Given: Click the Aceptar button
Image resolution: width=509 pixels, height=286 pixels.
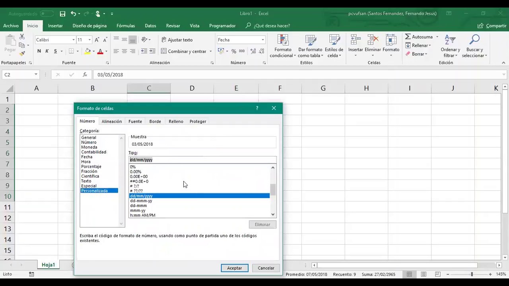Looking at the screenshot, I should pyautogui.click(x=234, y=268).
